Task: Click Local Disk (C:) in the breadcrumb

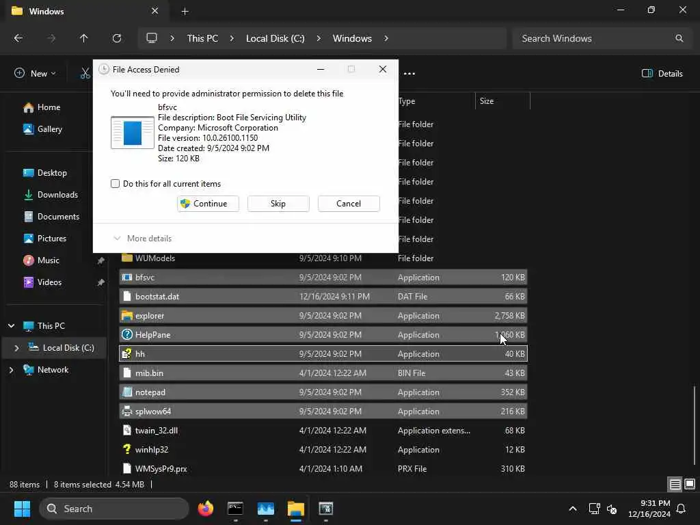Action: [275, 38]
